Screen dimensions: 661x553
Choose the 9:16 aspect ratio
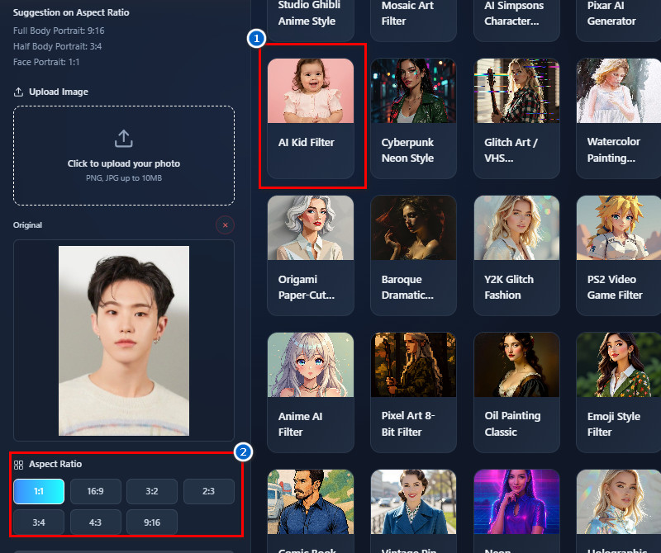pos(152,522)
